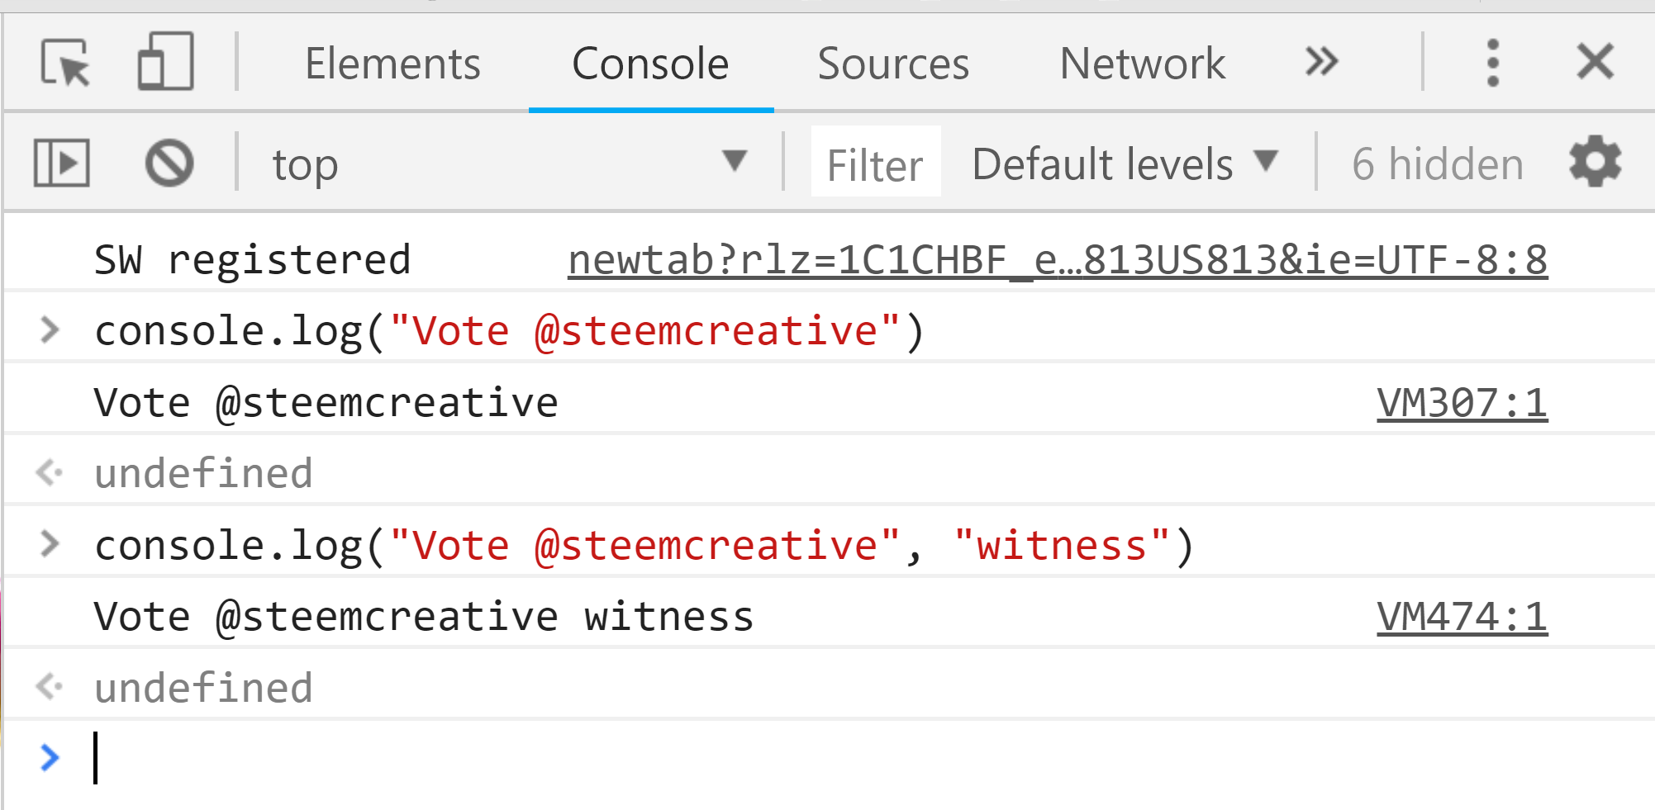Activate the inspect element picker icon
This screenshot has width=1655, height=810.
pos(65,63)
